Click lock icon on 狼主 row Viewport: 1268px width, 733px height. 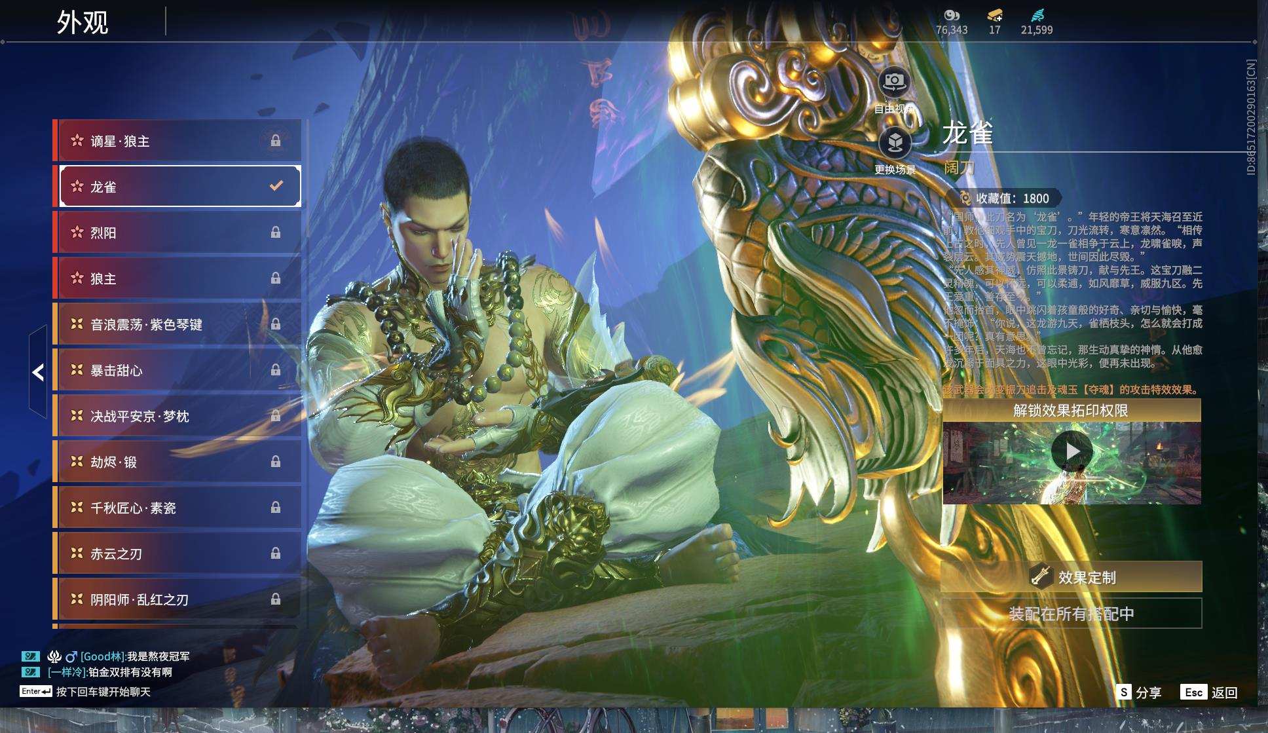pyautogui.click(x=276, y=278)
